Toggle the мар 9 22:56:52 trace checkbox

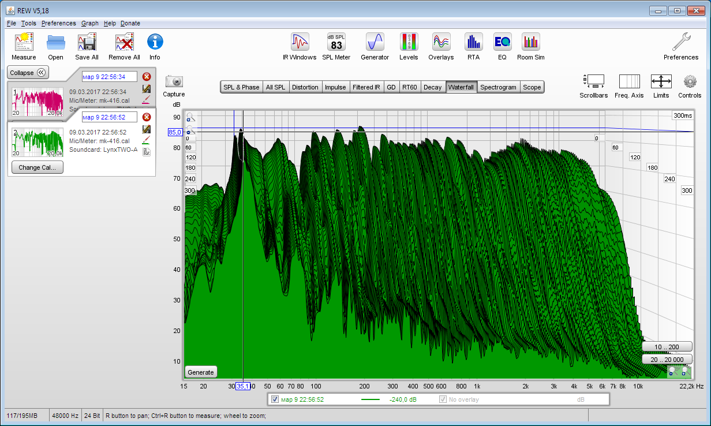point(275,399)
